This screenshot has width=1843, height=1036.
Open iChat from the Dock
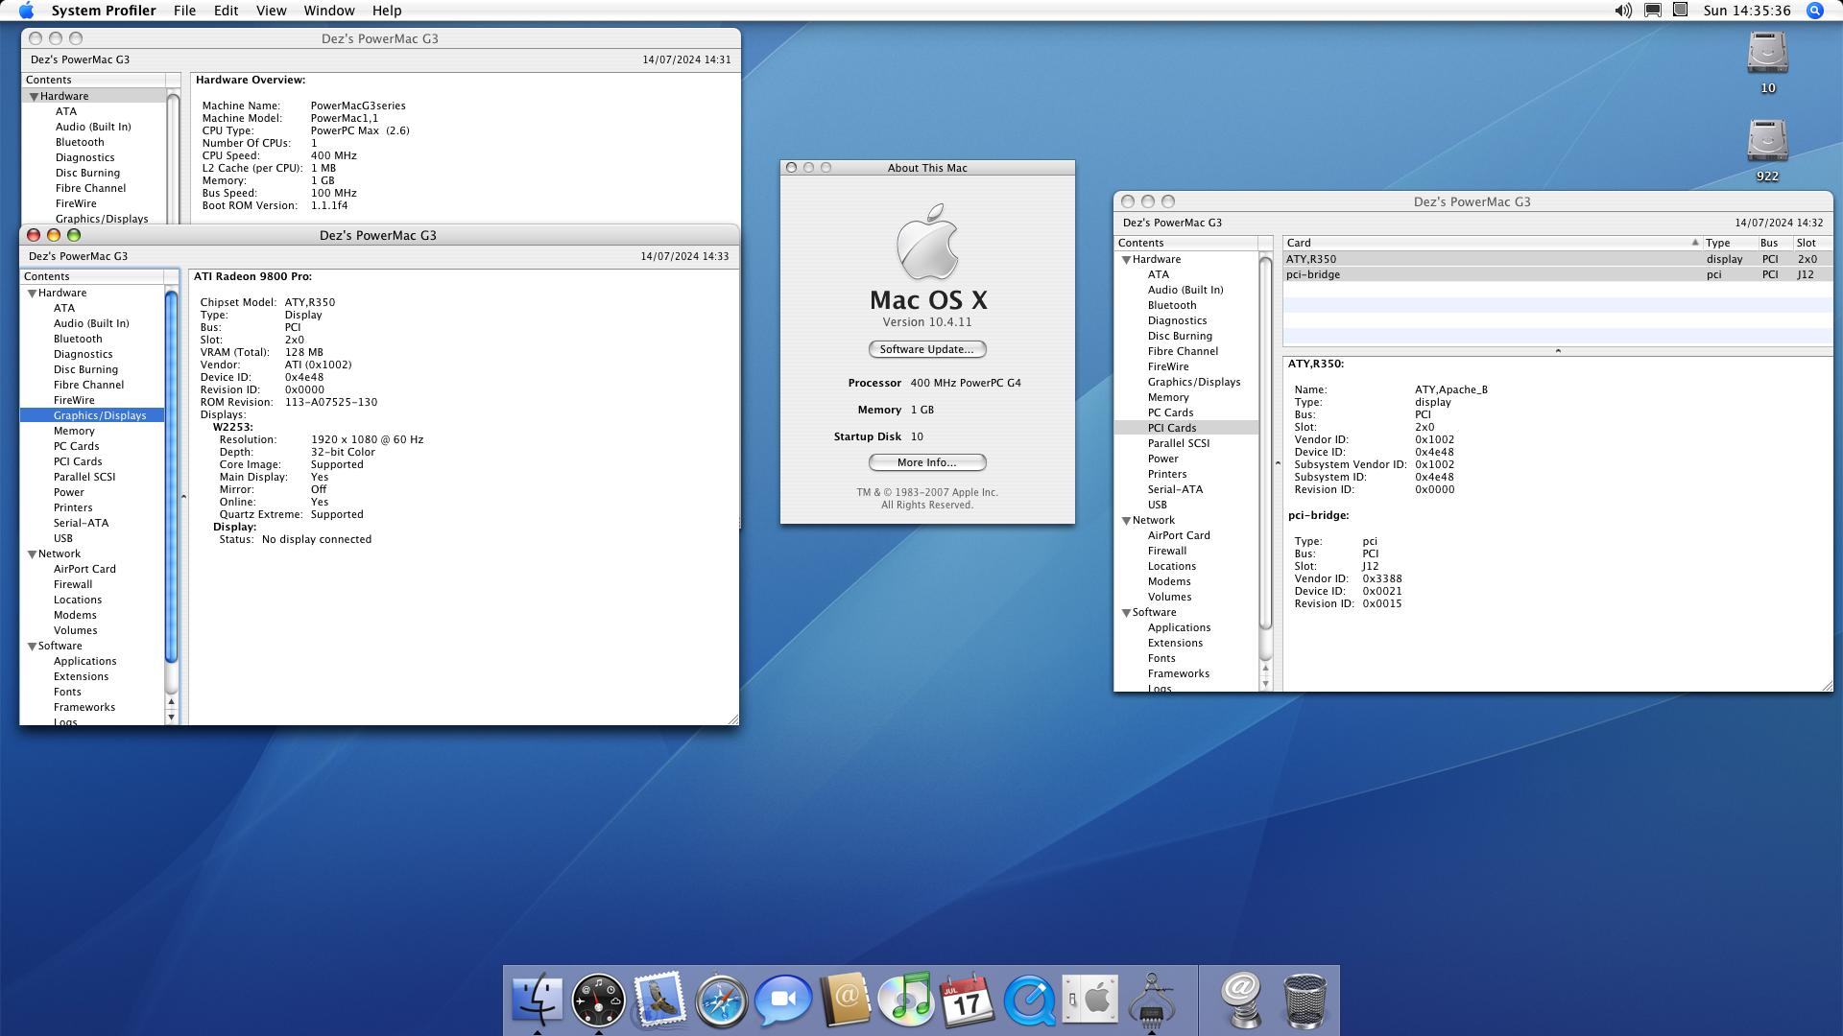pos(782,1000)
